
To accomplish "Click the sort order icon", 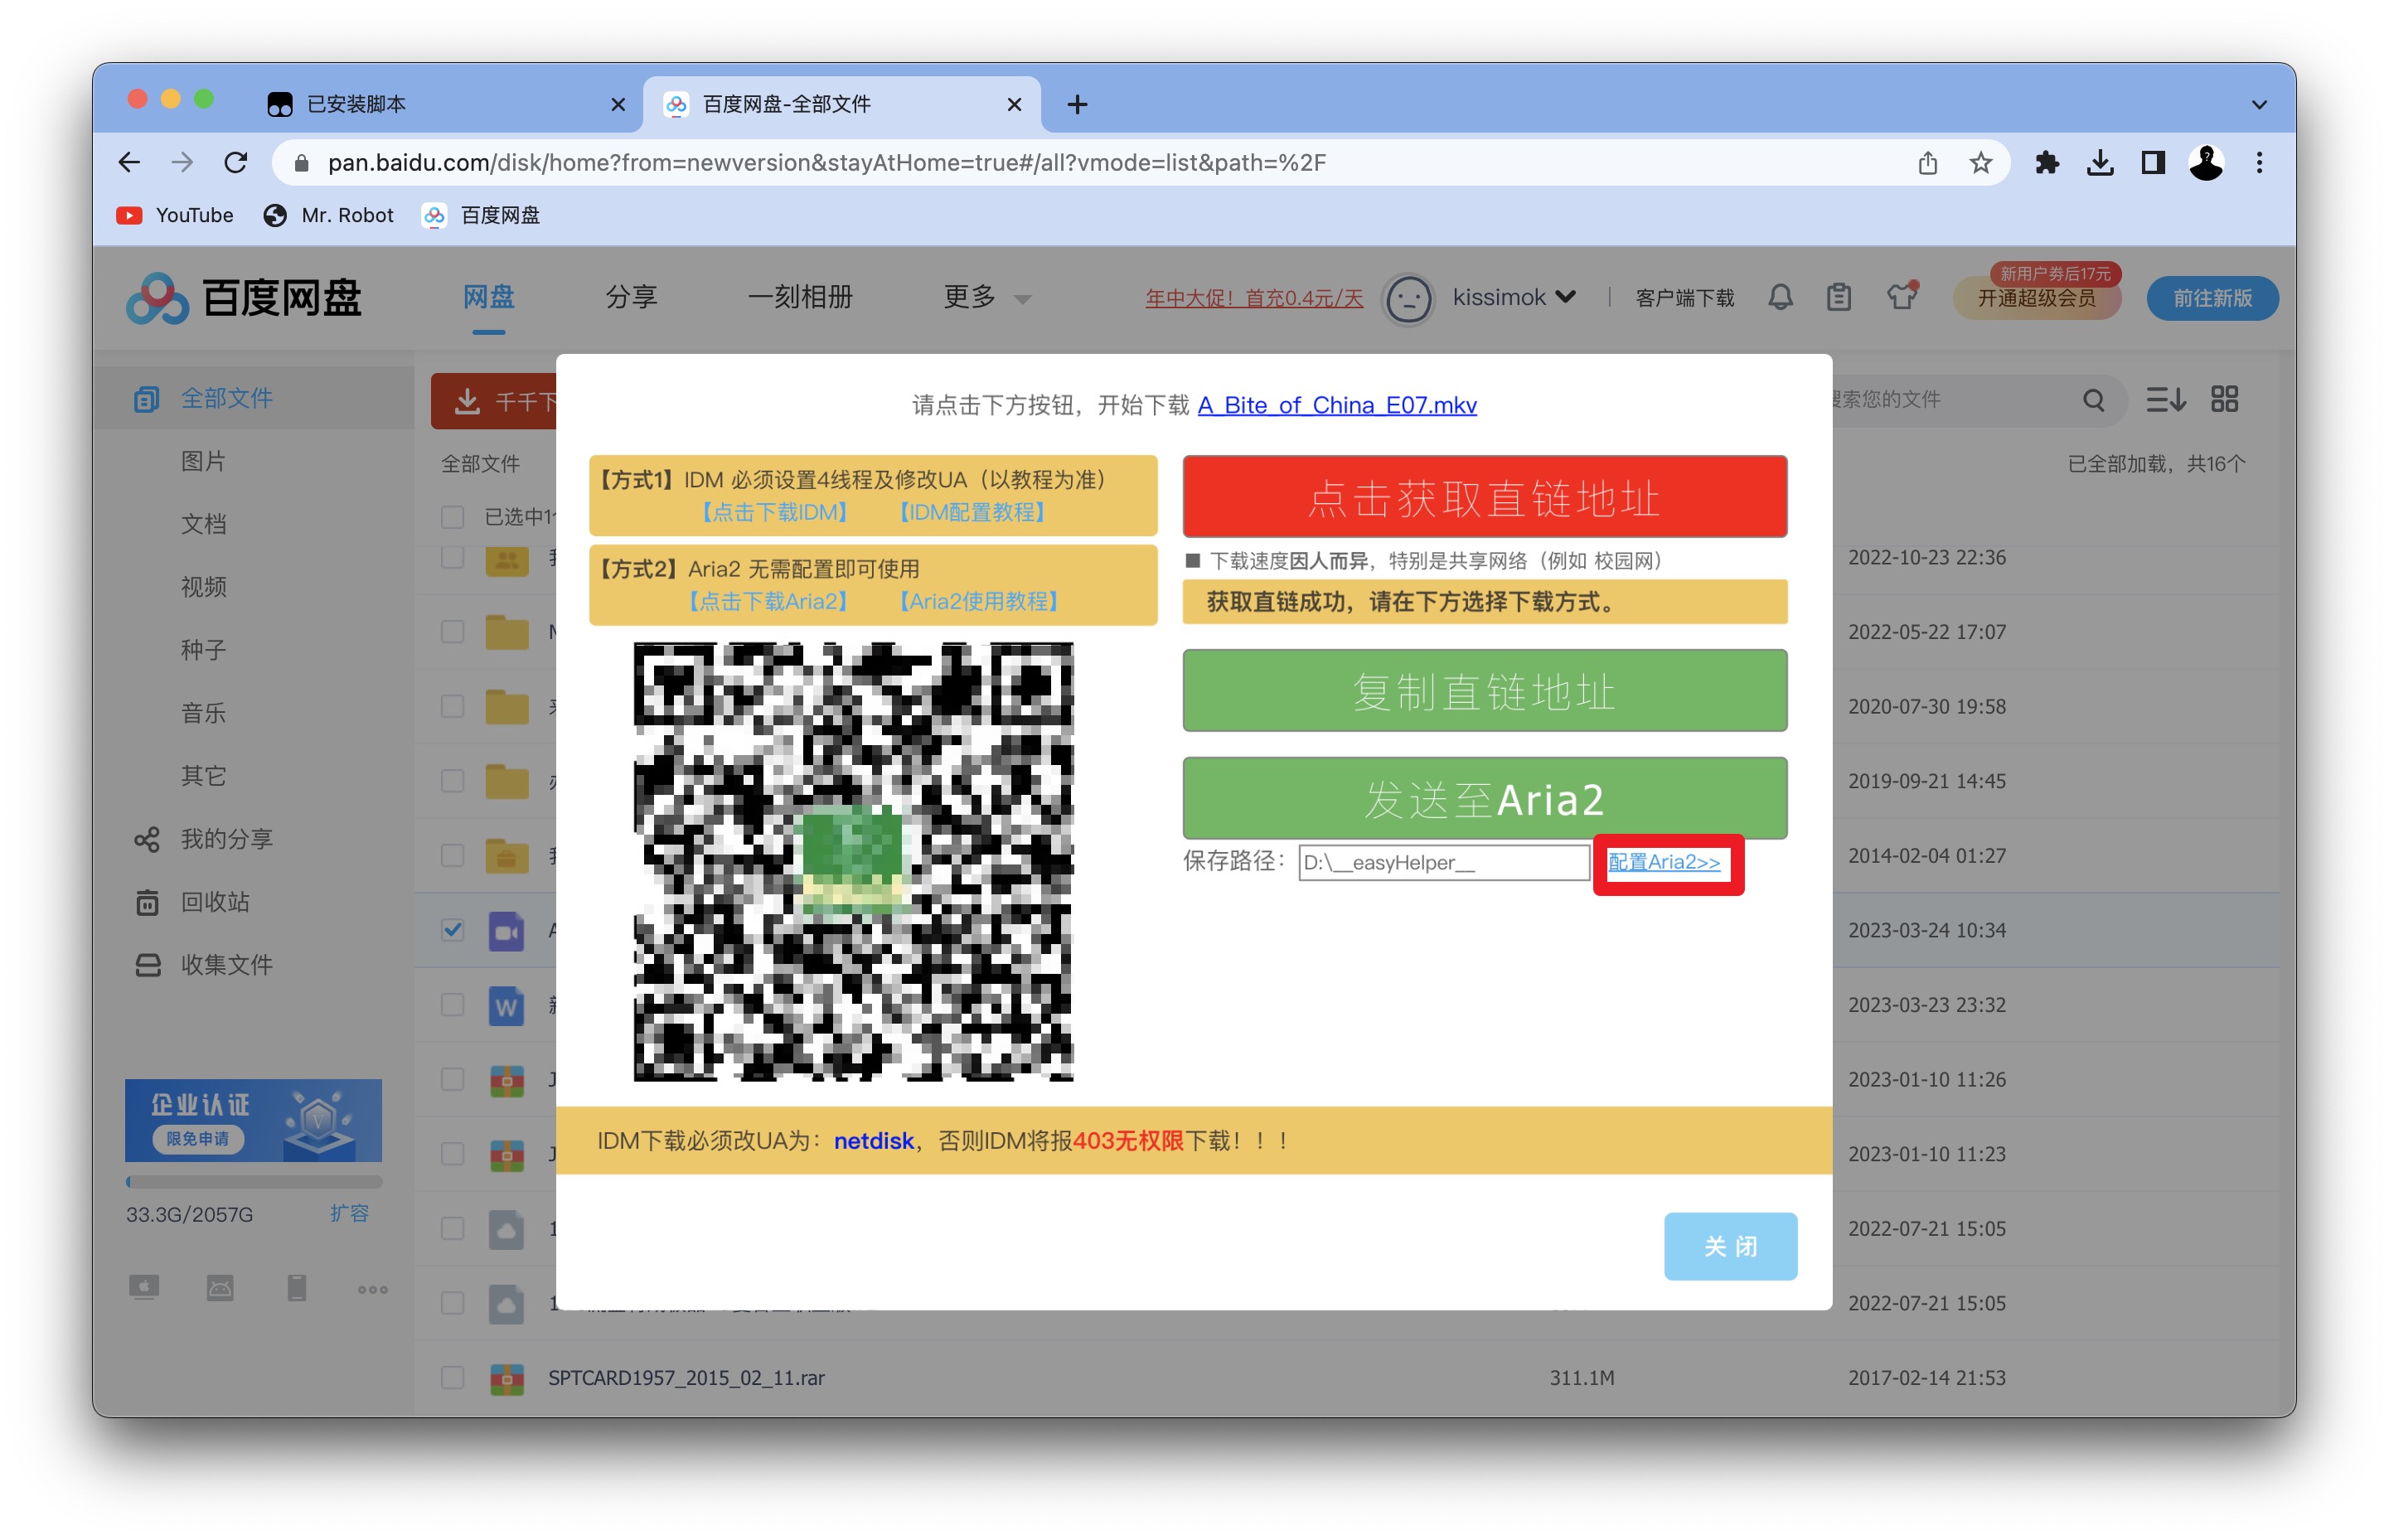I will pos(2165,399).
